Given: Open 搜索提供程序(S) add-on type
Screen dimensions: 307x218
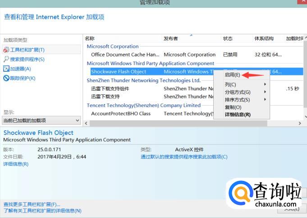Looking at the screenshot, I should pyautogui.click(x=27, y=59).
